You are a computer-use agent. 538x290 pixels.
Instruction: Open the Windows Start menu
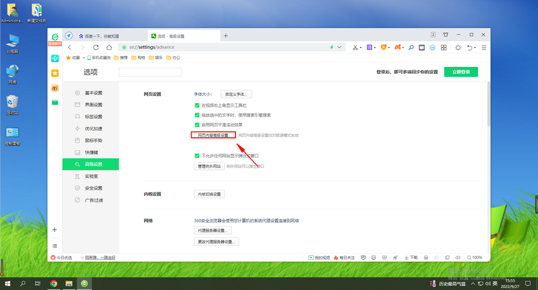point(8,284)
